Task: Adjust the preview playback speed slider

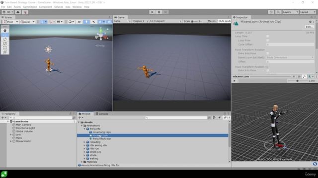Action: pyautogui.click(x=298, y=81)
